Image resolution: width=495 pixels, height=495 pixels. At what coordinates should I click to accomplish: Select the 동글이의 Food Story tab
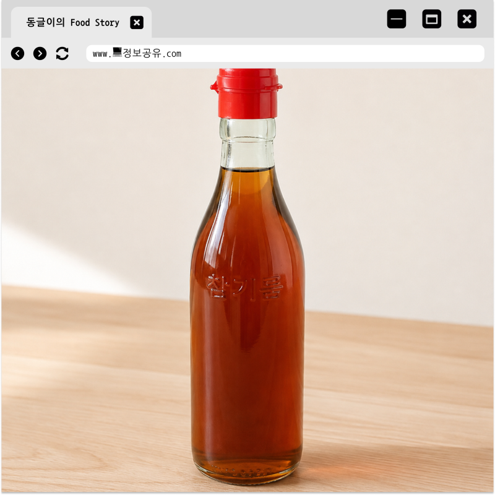tap(81, 22)
